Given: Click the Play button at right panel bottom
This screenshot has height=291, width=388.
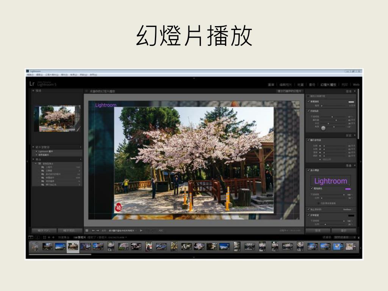Looking at the screenshot, I should point(344,231).
